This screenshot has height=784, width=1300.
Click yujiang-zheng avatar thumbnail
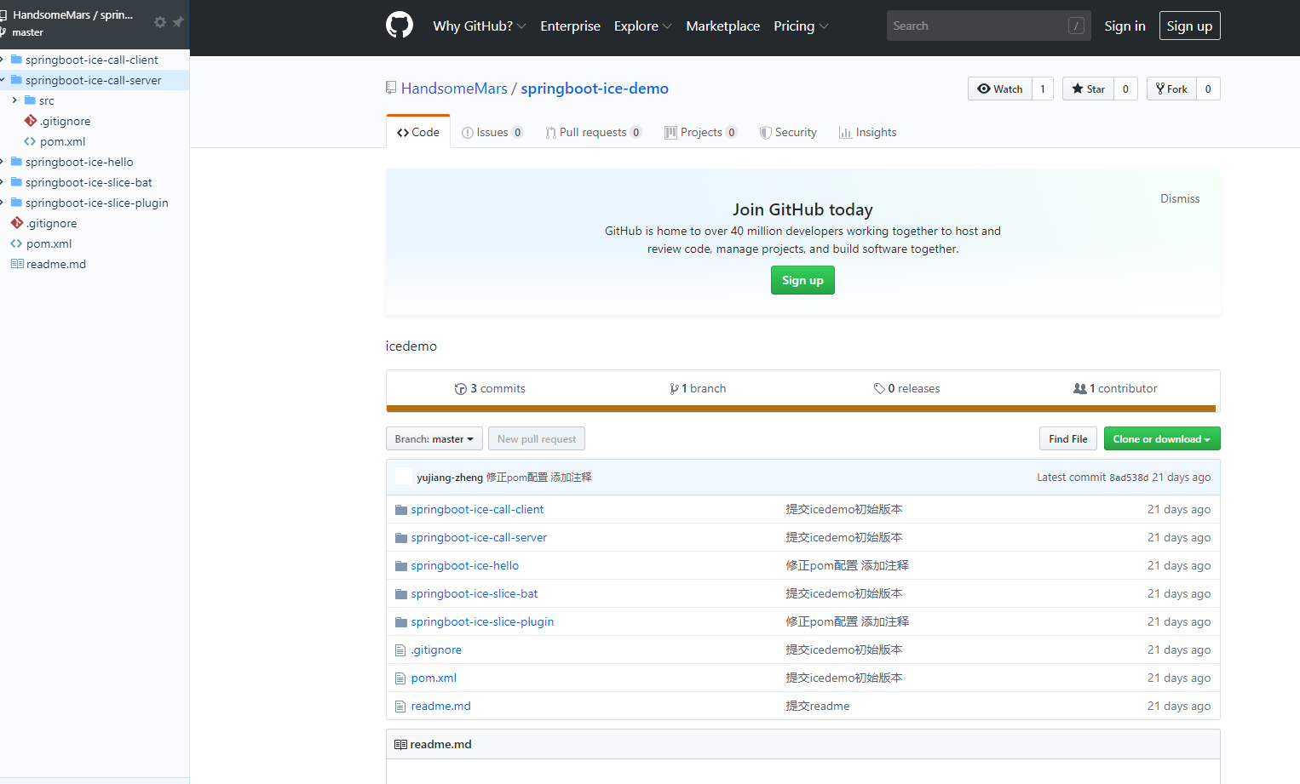tap(404, 477)
